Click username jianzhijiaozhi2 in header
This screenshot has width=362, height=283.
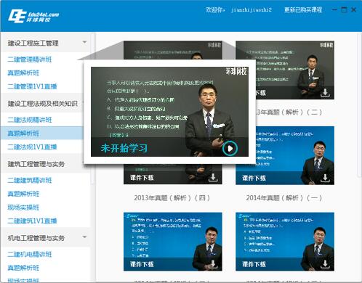pos(251,10)
